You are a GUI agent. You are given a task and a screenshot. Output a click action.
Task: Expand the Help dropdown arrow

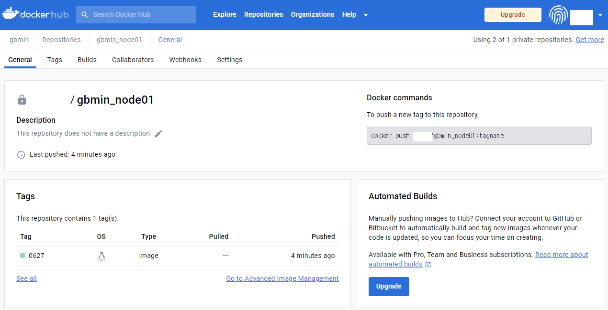366,15
